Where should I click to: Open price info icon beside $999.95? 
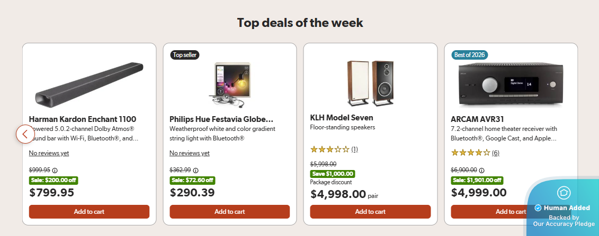(x=55, y=171)
